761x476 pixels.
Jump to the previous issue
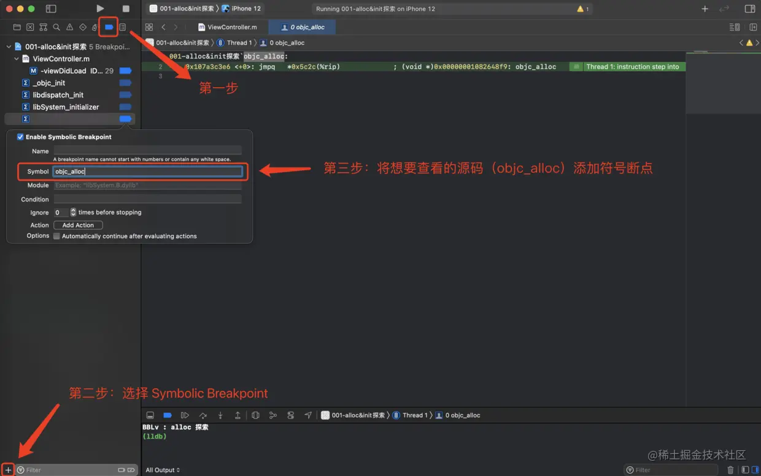[x=741, y=43]
